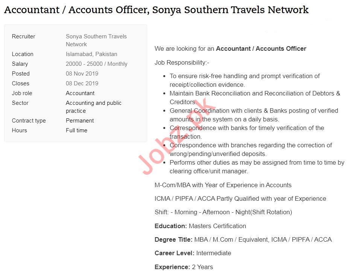Click the Sonya Southern Travels Network recruiter name
Viewport: 353px width, 274px height.
(x=96, y=40)
